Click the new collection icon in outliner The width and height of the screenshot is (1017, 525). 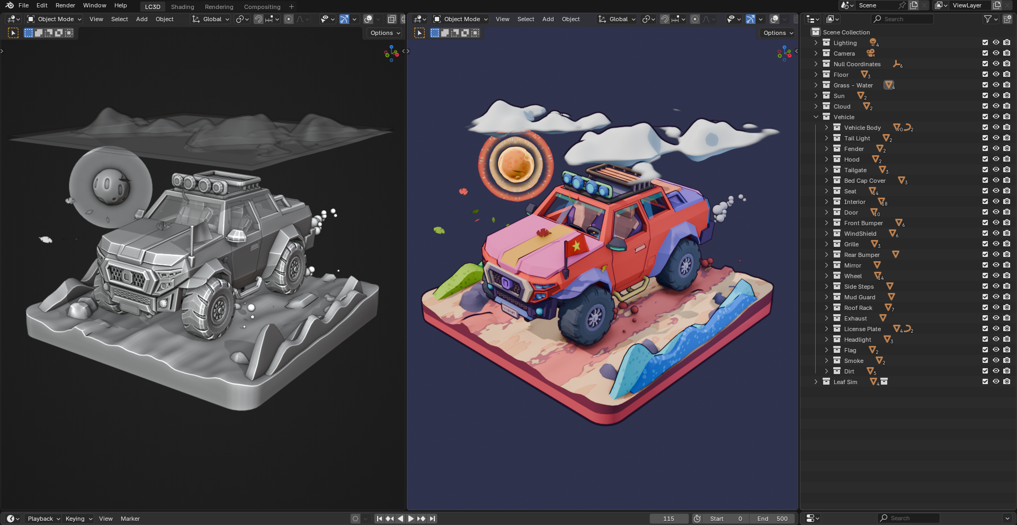tap(1007, 19)
